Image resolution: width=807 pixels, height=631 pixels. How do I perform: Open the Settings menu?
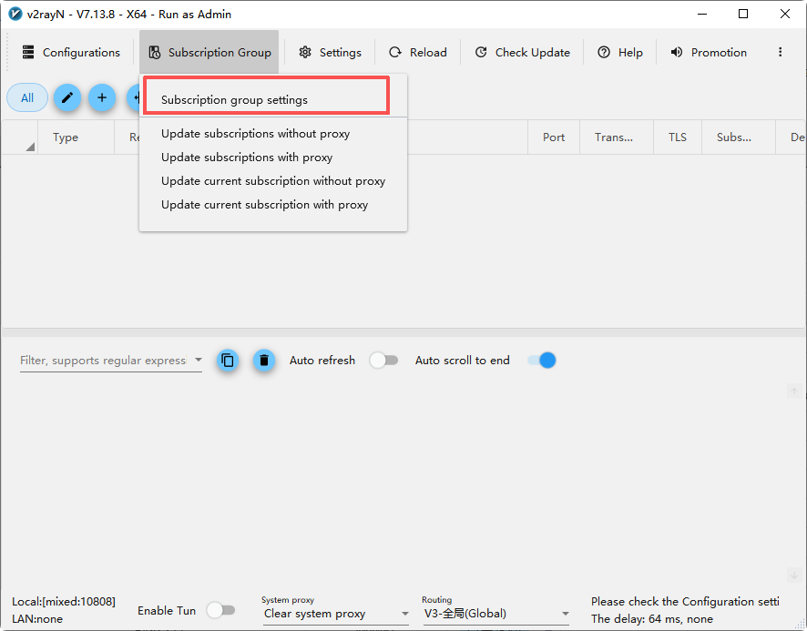[x=330, y=53]
